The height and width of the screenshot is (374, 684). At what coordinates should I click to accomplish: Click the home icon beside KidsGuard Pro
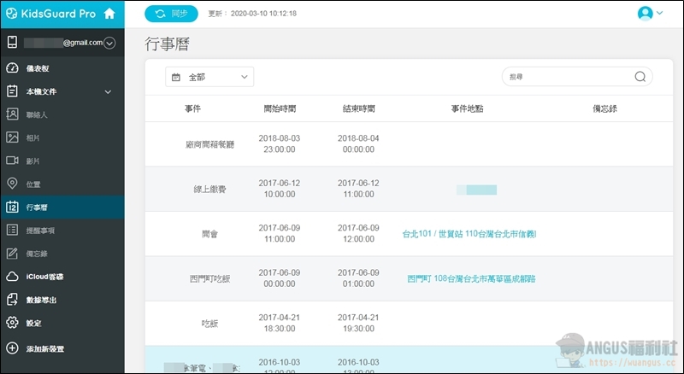click(x=109, y=14)
